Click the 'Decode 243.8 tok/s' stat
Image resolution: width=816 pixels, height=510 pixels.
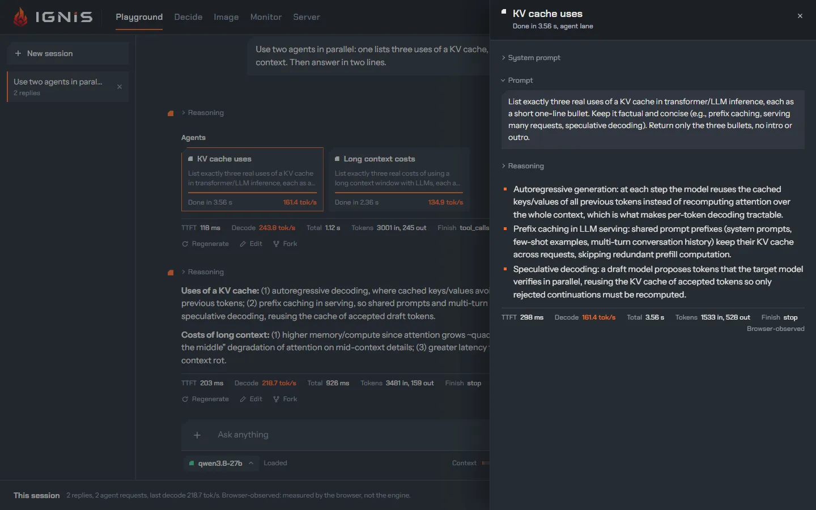[263, 228]
